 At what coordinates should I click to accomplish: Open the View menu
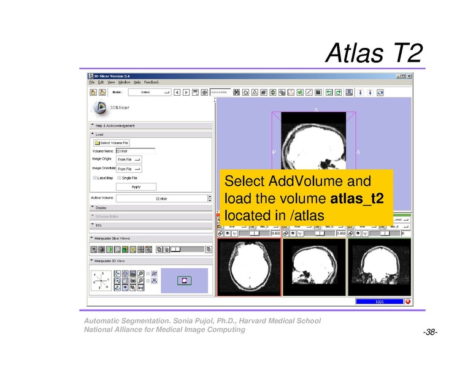[111, 82]
